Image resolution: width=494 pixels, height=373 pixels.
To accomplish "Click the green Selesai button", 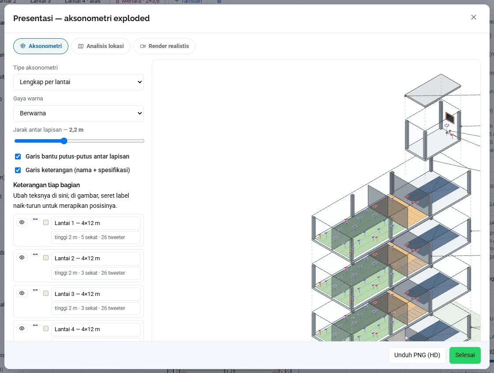I will coord(465,355).
